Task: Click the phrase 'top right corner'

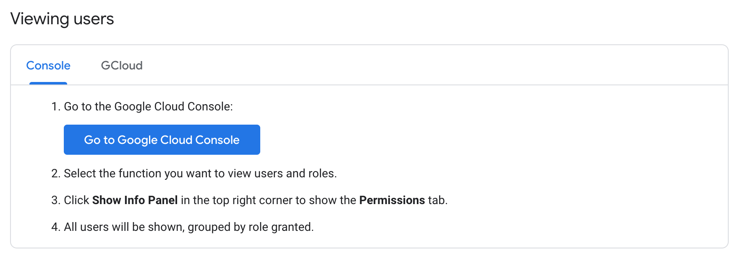Action: pos(253,200)
